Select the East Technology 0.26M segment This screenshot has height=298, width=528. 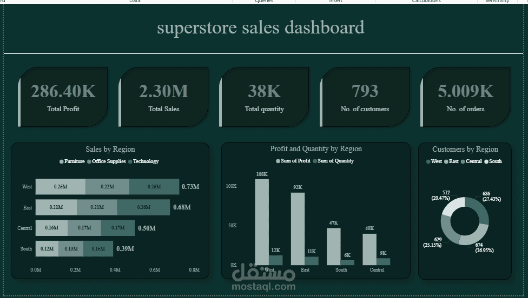pos(144,207)
